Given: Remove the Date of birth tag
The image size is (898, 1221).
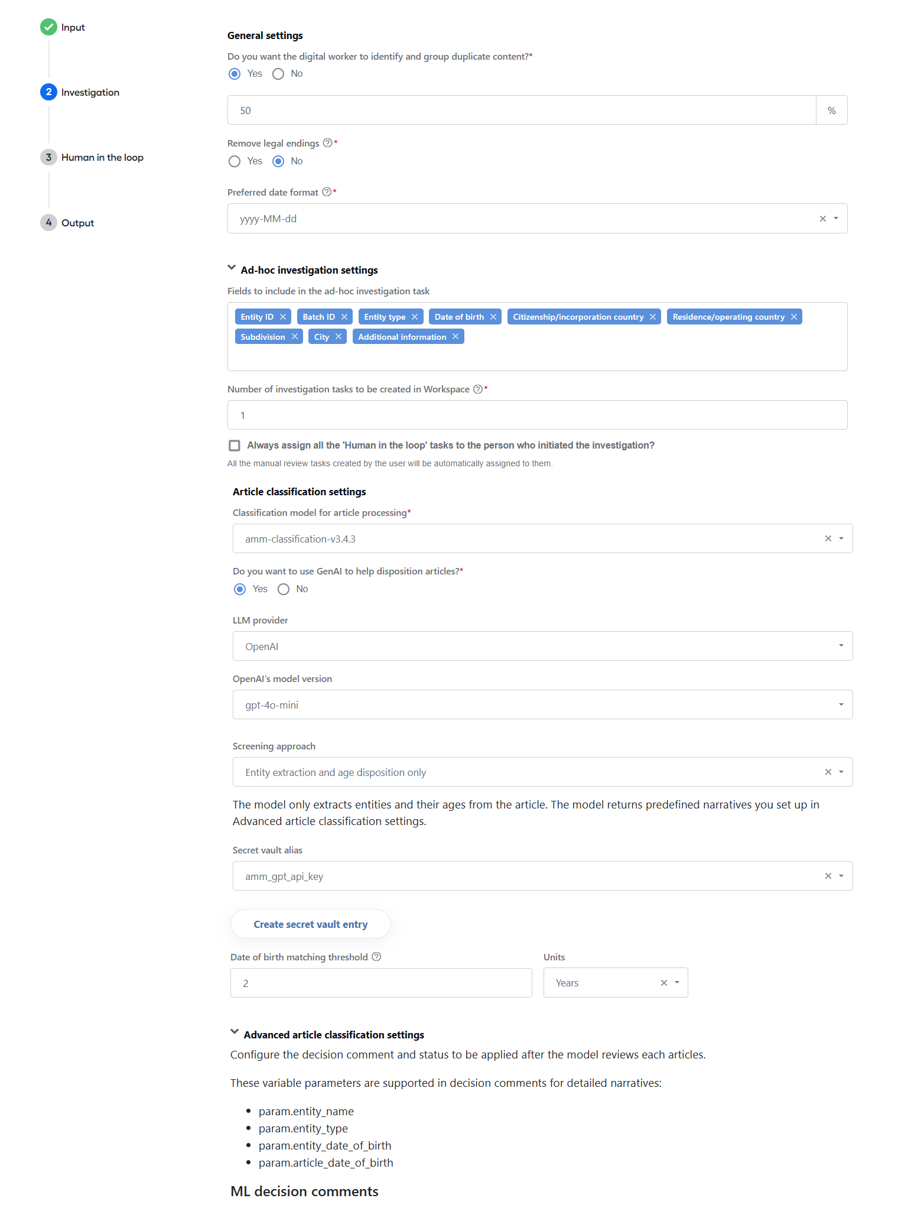Looking at the screenshot, I should 493,317.
